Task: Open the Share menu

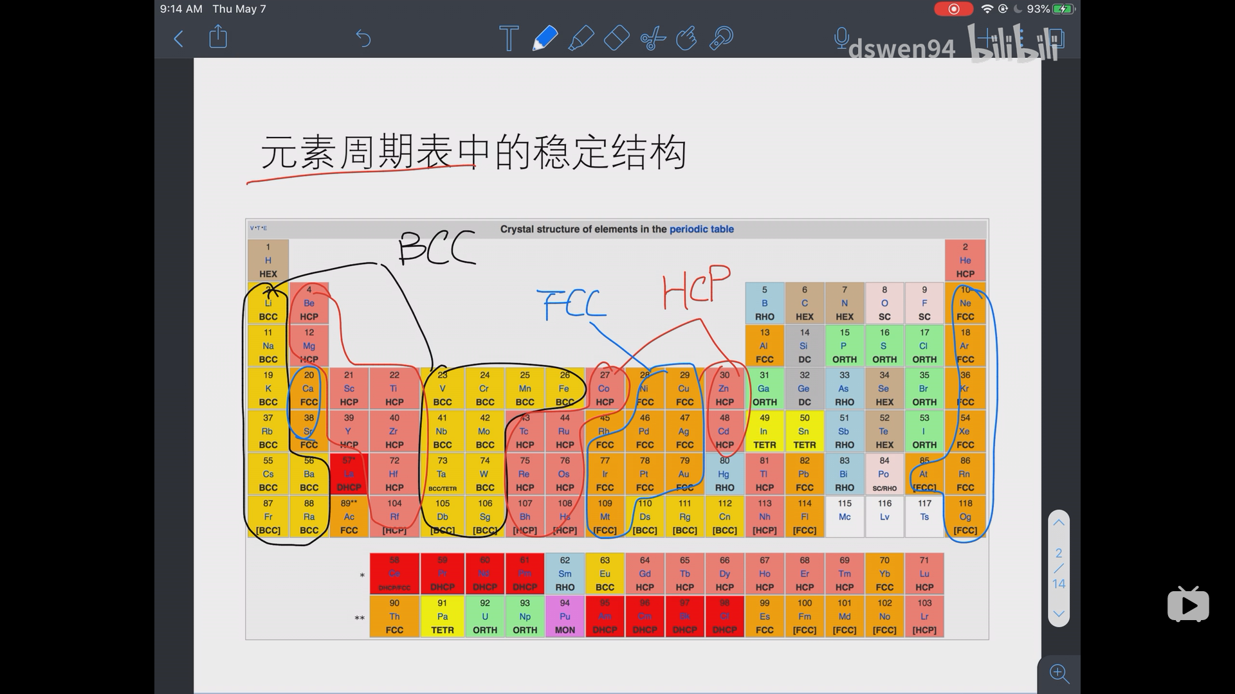Action: (217, 37)
